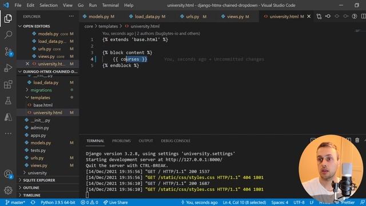366x206 pixels.
Task: Show additional views ellipsis in activity bar
Action: [8, 133]
